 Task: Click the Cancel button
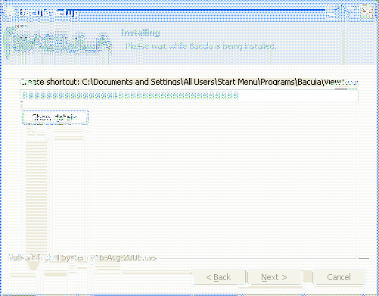pos(339,277)
